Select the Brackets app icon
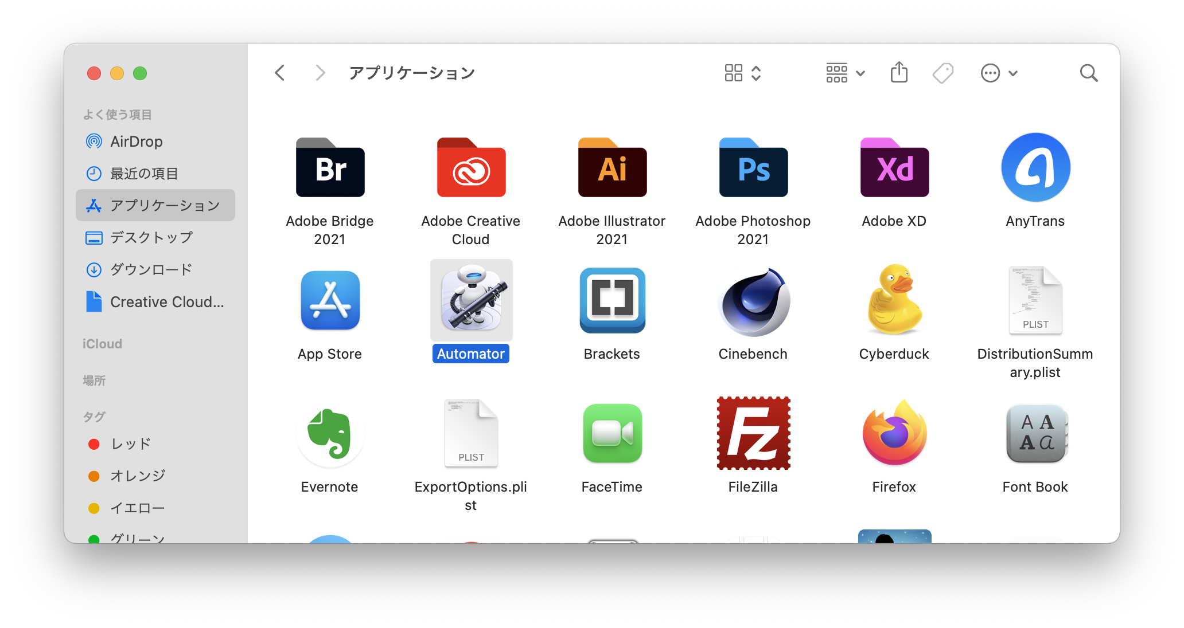 (x=612, y=300)
